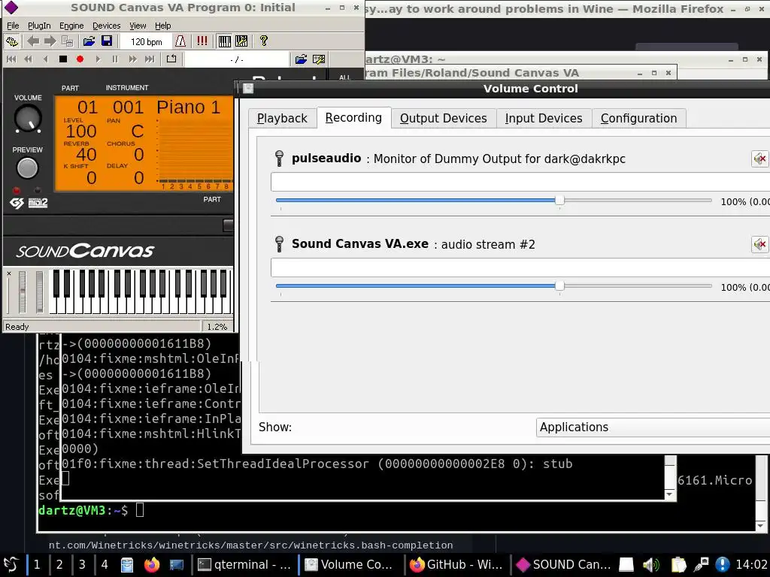
Task: Open the Devices menu
Action: 107,26
